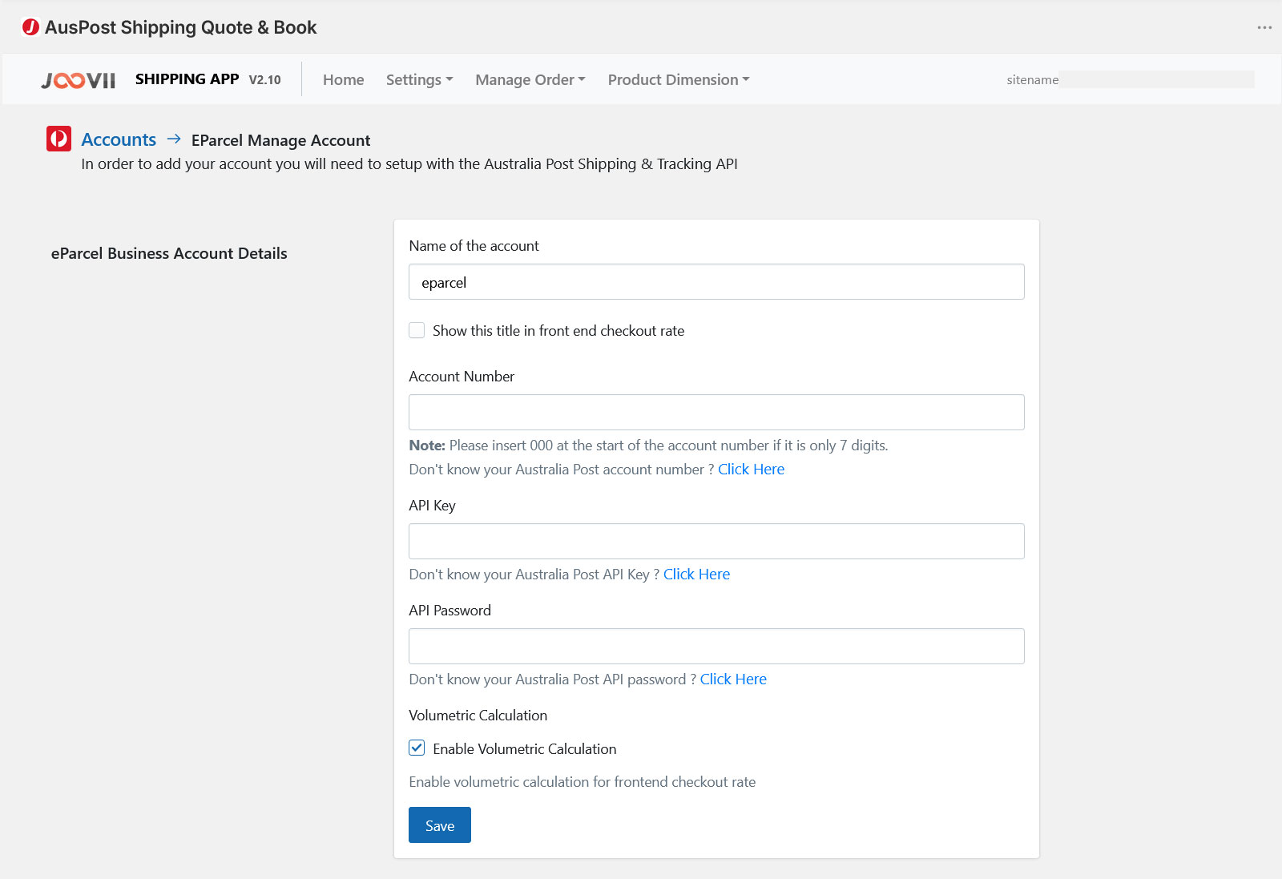Viewport: 1282px width, 879px height.
Task: Go to the Home menu item
Action: point(343,80)
